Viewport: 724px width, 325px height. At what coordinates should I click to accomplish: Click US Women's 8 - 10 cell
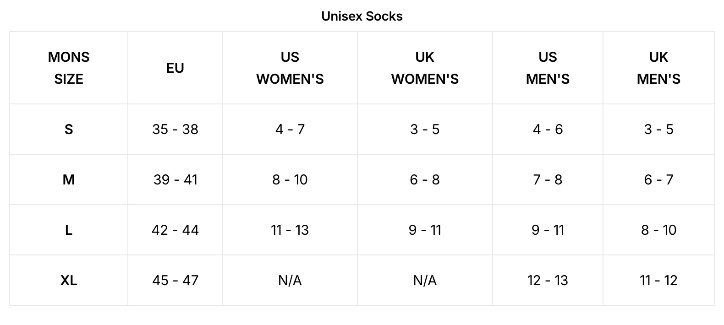pos(290,179)
